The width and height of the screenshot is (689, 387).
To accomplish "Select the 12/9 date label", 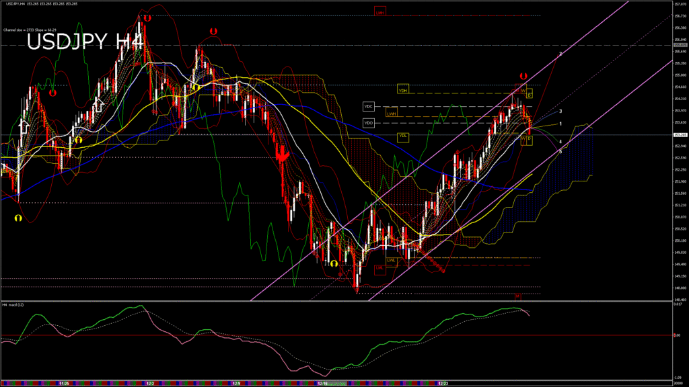I will pos(236,384).
